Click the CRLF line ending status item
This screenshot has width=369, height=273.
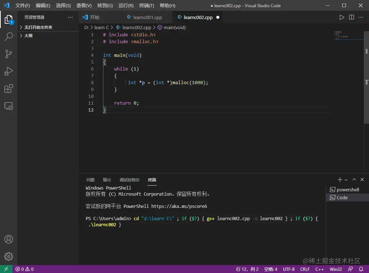tap(305, 269)
